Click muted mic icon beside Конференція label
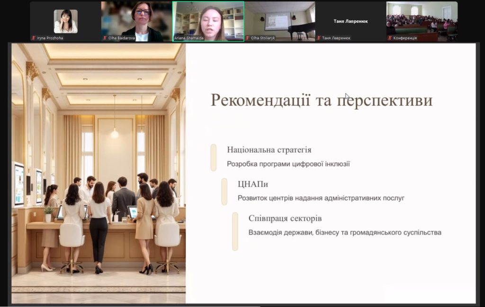The height and width of the screenshot is (307, 485). 390,38
